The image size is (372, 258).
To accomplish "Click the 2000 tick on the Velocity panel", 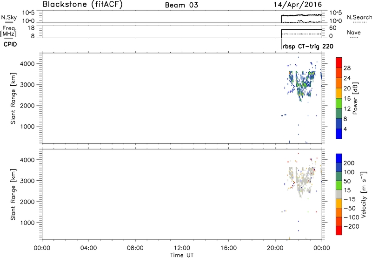I will click(x=27, y=202).
